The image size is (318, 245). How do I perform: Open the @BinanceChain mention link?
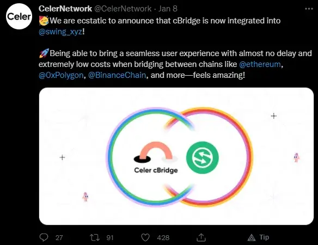[x=117, y=75]
